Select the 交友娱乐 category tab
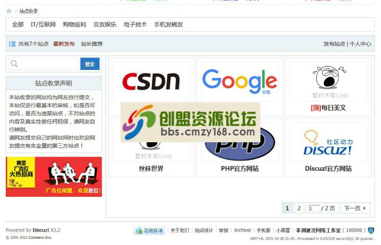381x245 pixels. pyautogui.click(x=105, y=25)
